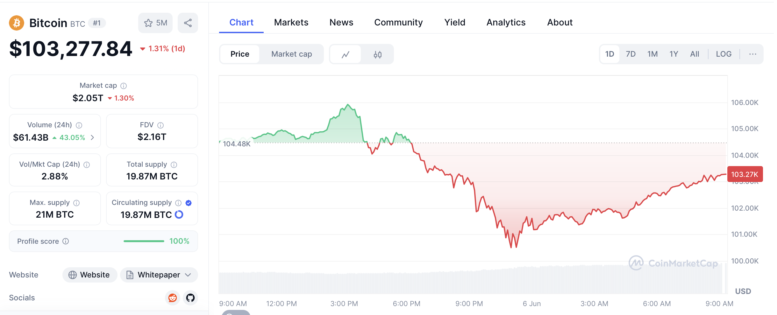Expand Volume (24h) details chevron
This screenshot has width=777, height=315.
click(x=92, y=137)
